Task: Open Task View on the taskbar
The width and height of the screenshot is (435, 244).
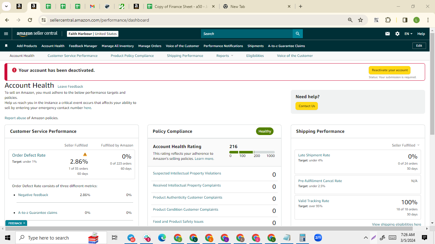Action: click(x=115, y=238)
